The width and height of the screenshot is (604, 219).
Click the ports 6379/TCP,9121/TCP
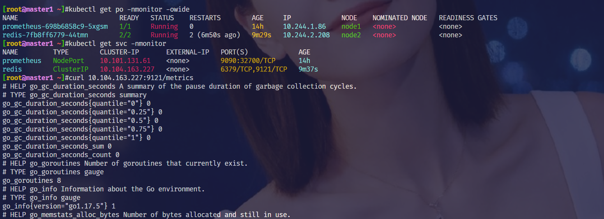pos(254,69)
